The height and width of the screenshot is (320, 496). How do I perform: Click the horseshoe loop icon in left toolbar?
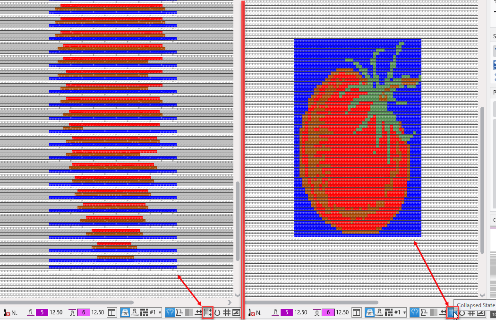217,312
